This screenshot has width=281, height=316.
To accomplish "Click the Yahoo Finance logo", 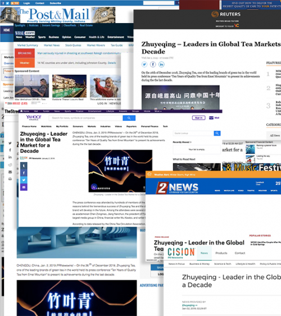I will pos(34,117).
